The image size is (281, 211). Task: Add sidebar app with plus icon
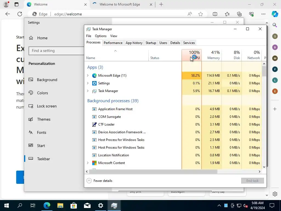(275, 109)
